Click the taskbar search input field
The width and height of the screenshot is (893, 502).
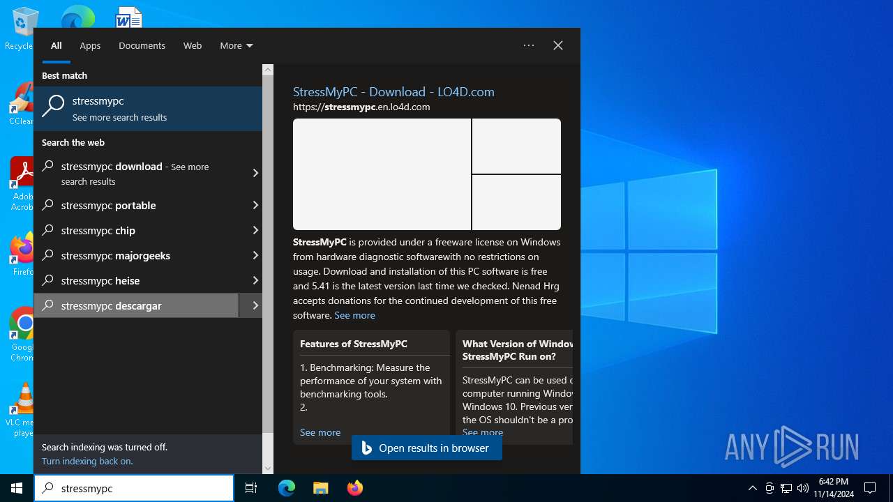click(x=134, y=488)
